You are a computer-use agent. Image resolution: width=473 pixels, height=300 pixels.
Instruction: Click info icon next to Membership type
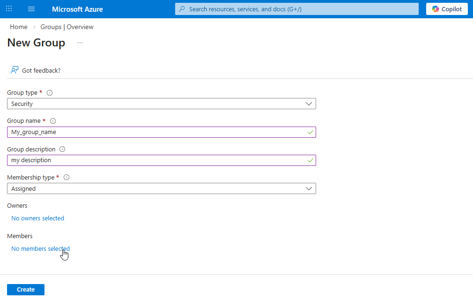coord(67,178)
